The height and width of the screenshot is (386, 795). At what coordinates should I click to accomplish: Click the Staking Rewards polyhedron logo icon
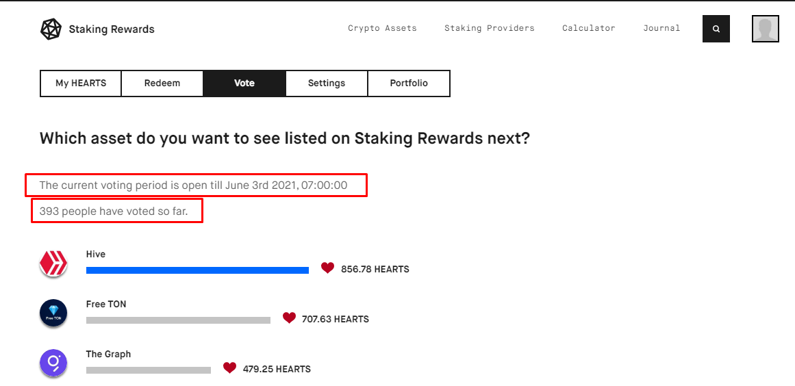(51, 29)
